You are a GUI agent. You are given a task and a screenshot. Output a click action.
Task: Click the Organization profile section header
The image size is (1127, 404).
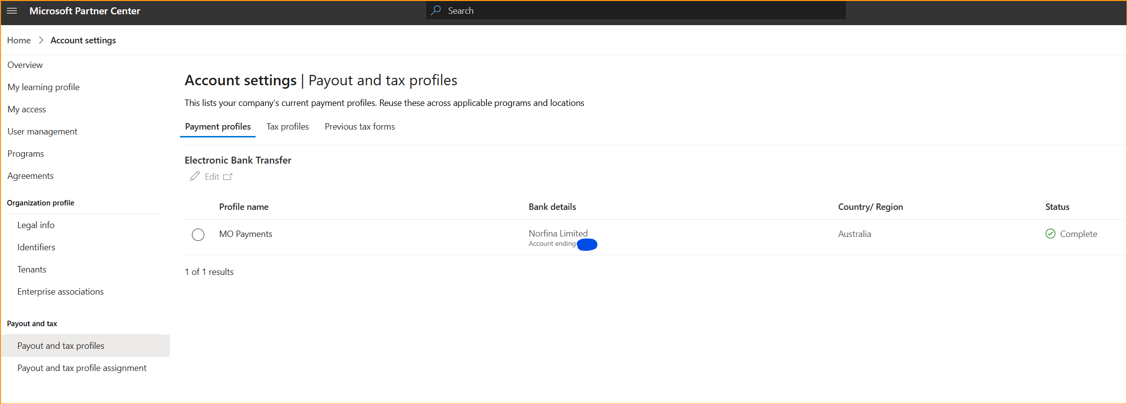40,203
